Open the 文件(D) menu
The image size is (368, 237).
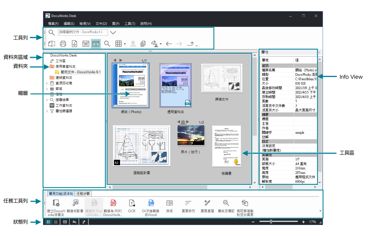click(x=101, y=24)
